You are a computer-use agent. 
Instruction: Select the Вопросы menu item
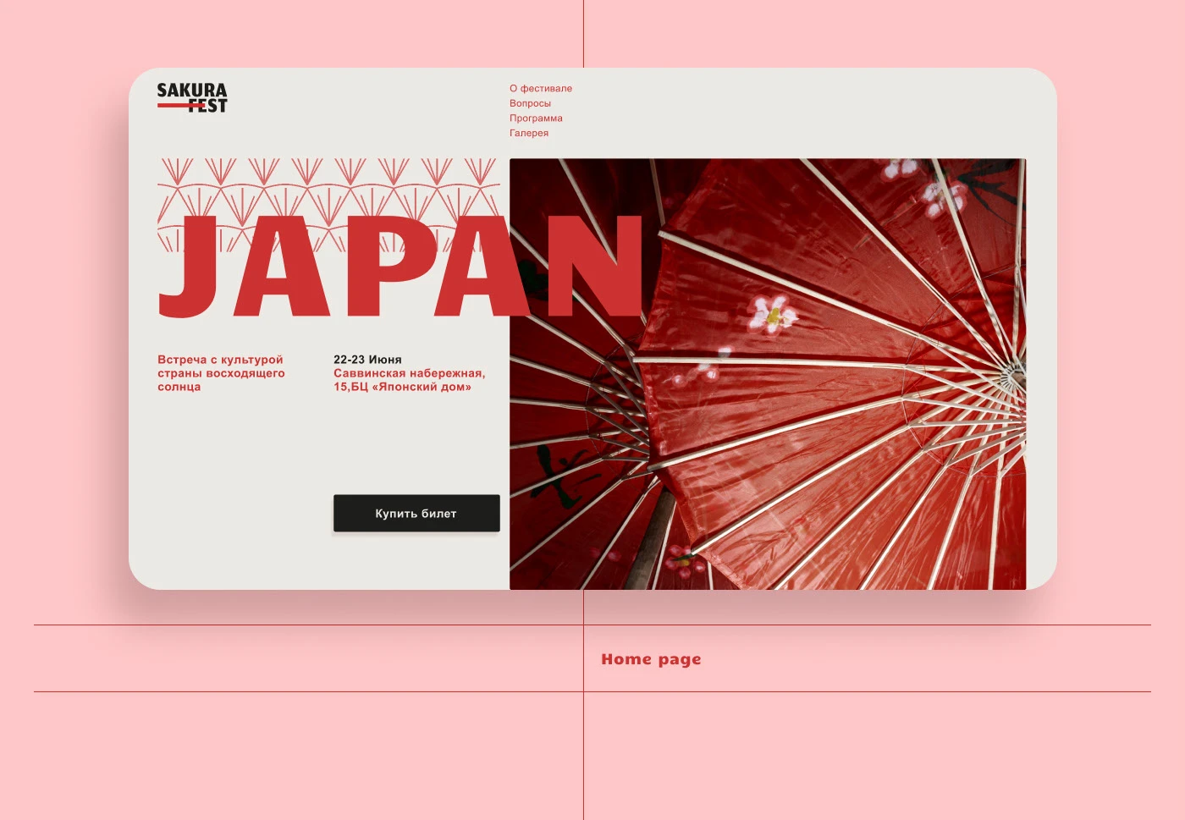[x=529, y=102]
